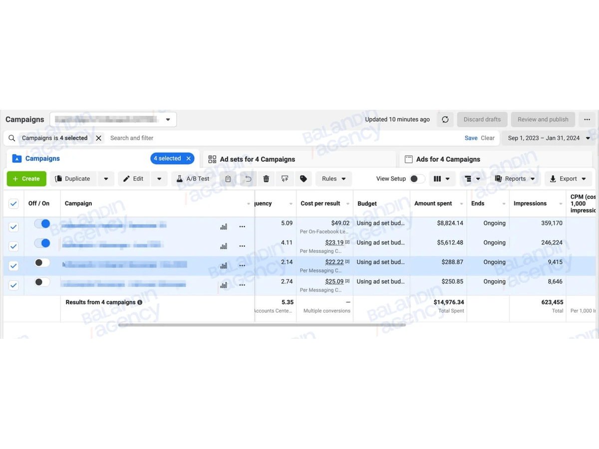Expand the Duplicate dropdown arrow

coord(106,179)
